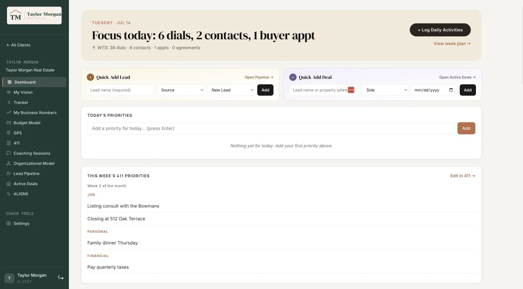The image size is (523, 289).
Task: Click 'Pay quarterly taxes' priority
Action: click(108, 267)
